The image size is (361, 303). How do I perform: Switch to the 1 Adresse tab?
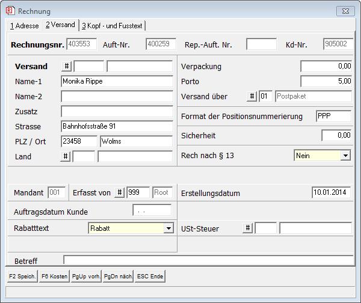tap(24, 26)
